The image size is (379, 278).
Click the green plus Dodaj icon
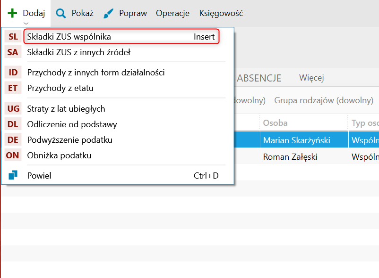pyautogui.click(x=12, y=13)
